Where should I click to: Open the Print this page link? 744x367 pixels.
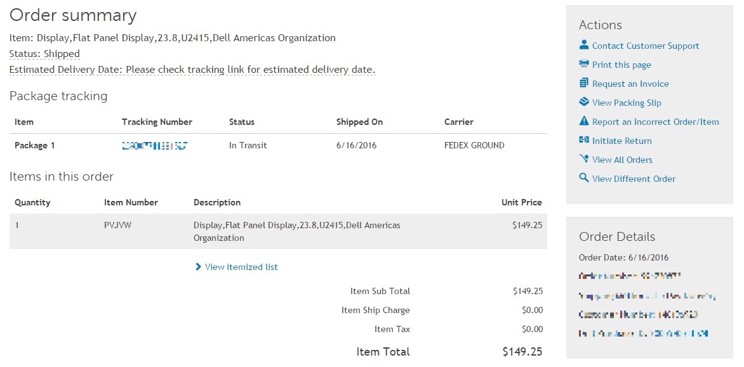tap(621, 65)
